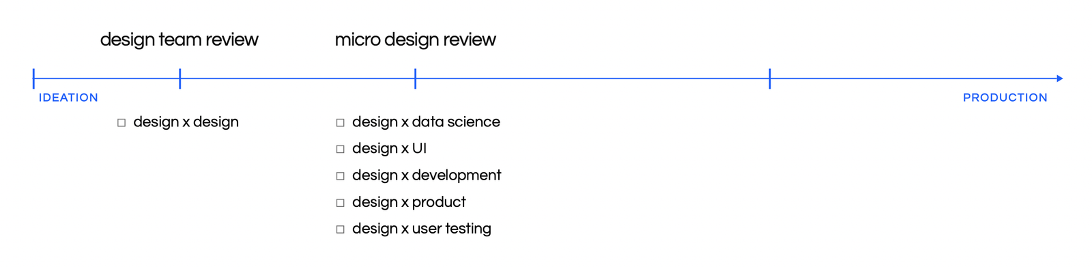Click the unlabeled fourth timeline tick
The height and width of the screenshot is (267, 1092).
770,79
